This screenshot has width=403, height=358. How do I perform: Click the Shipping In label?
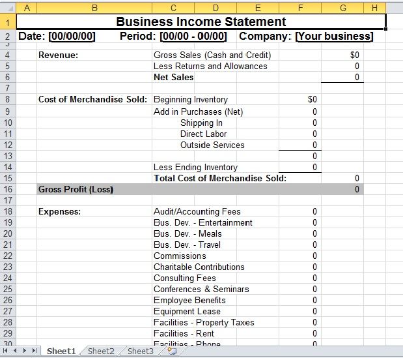(x=202, y=123)
